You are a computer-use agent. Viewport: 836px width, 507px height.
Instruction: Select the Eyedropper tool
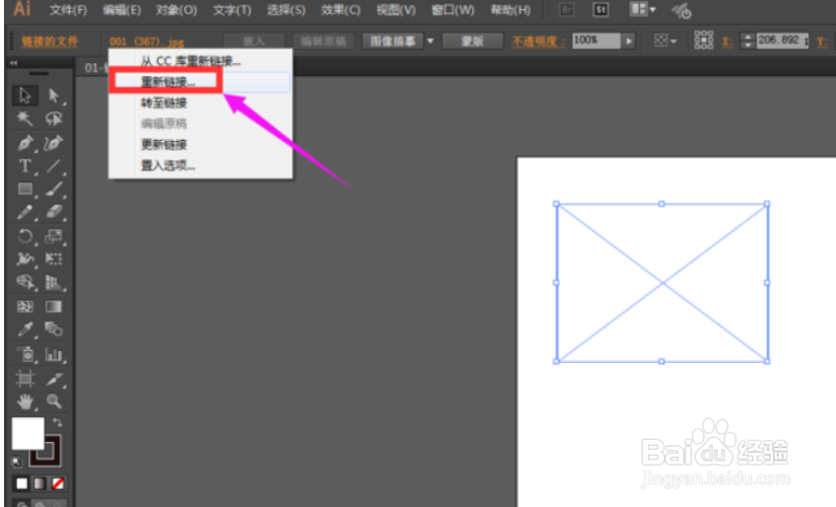tap(25, 329)
